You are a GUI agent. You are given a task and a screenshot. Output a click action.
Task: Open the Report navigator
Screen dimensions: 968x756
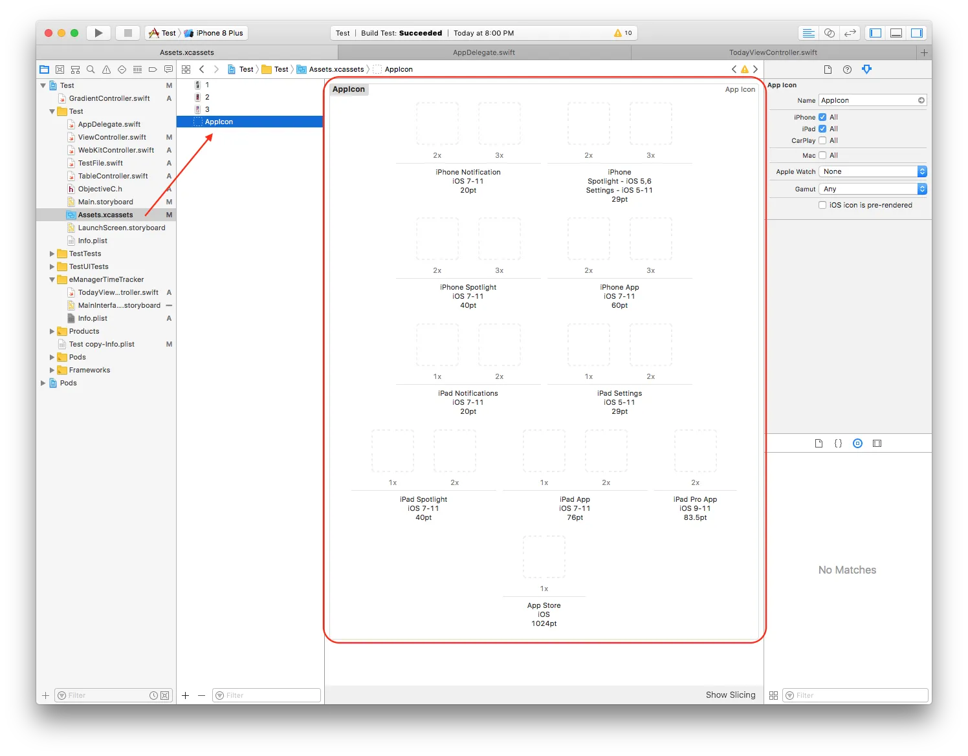coord(168,69)
